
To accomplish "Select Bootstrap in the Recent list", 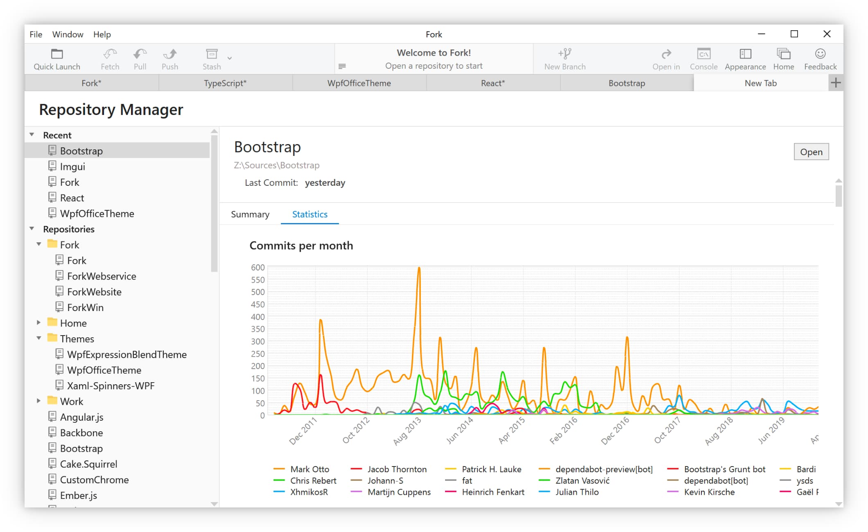I will point(118,151).
